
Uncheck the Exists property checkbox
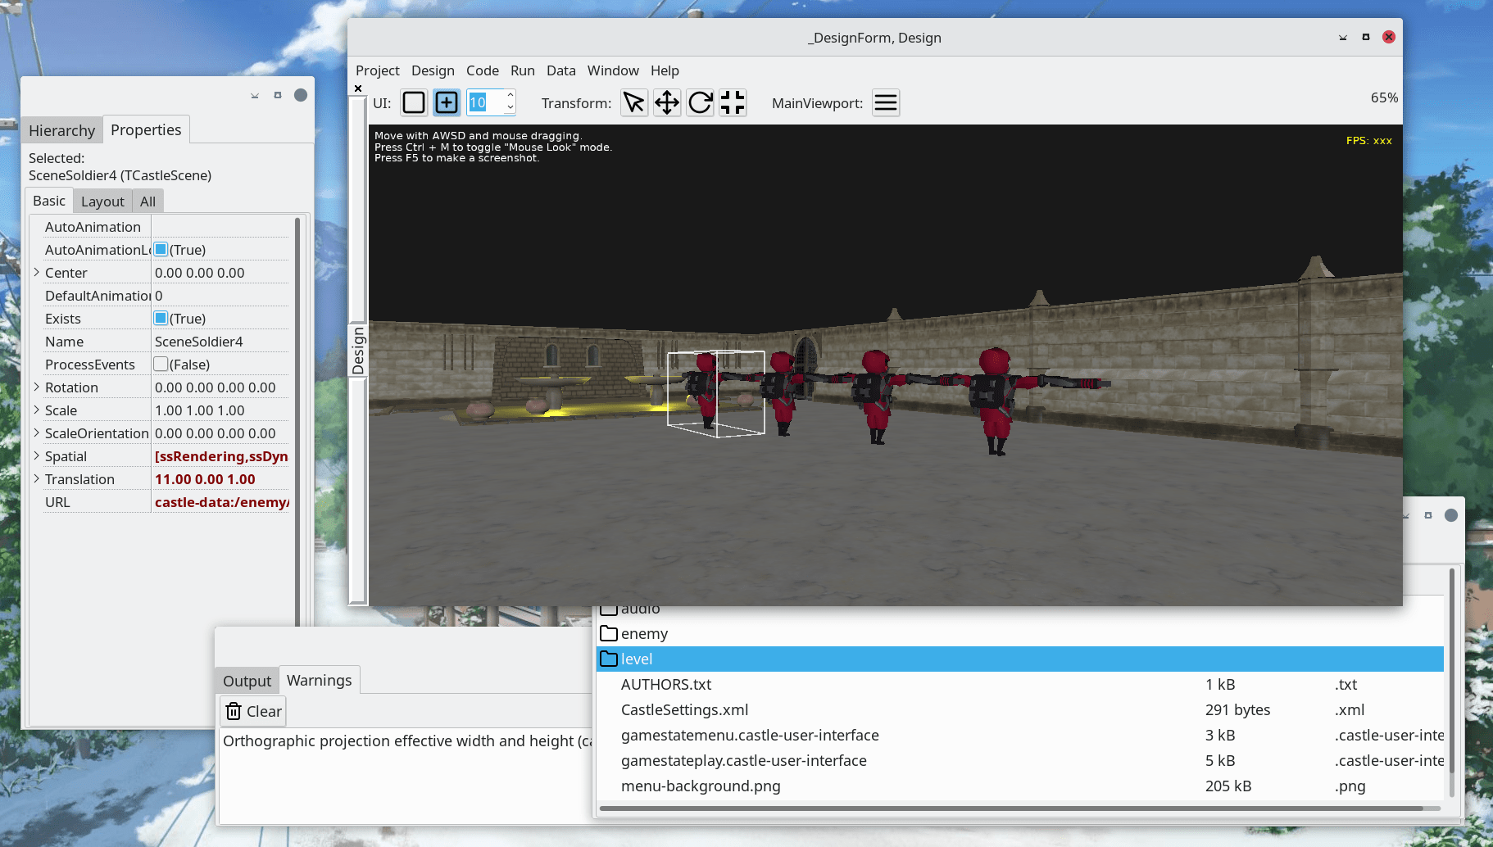[161, 318]
